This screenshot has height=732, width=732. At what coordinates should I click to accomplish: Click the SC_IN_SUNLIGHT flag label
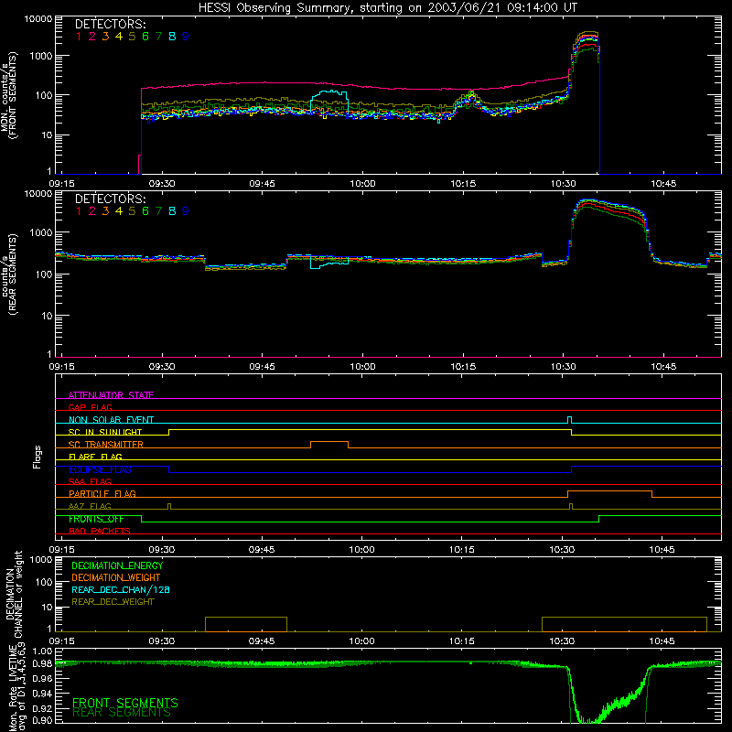coord(105,432)
